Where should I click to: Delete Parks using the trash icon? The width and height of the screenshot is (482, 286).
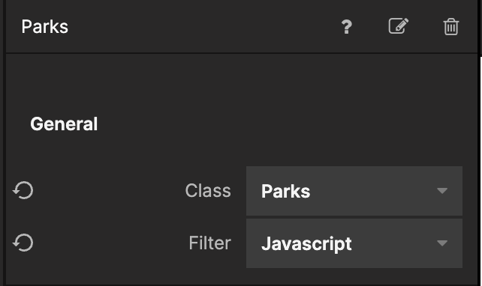[x=451, y=27]
